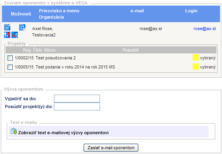Focus the Posúdiť projekt(y) do field

coord(77,106)
